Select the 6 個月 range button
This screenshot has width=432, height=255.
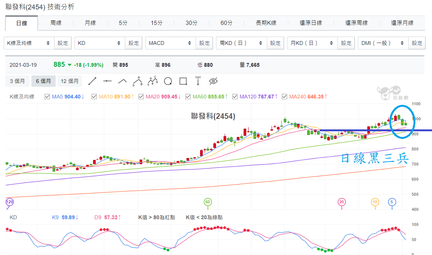(x=43, y=81)
